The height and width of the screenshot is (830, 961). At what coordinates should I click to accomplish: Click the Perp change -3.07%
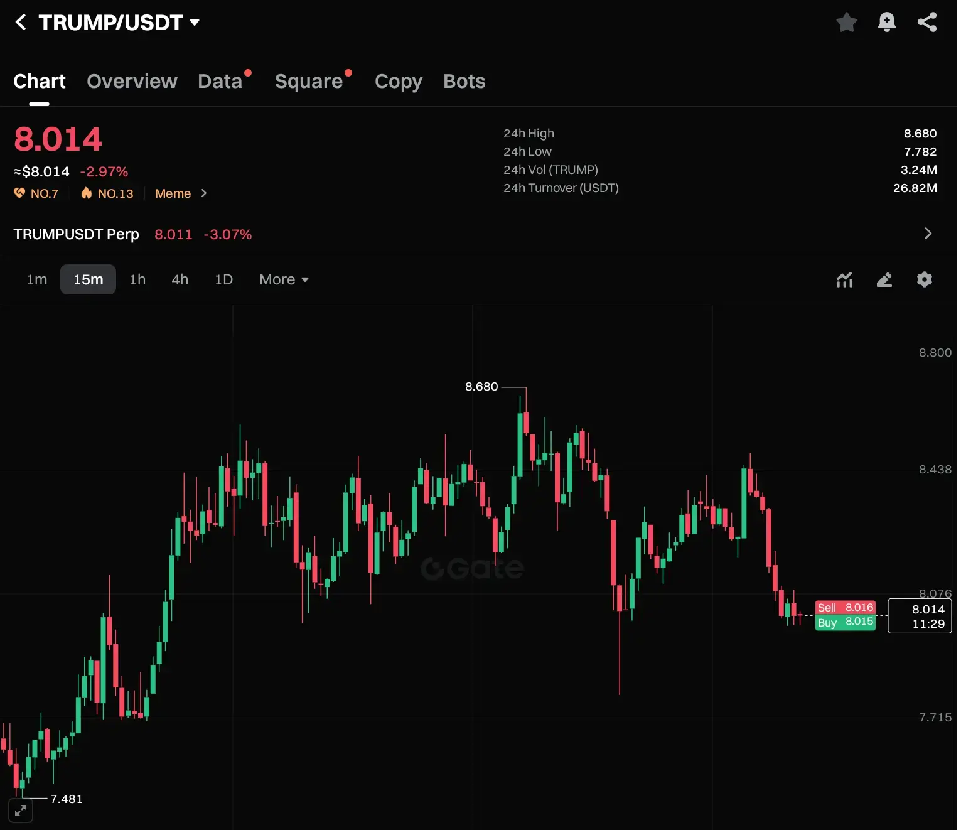(x=228, y=234)
